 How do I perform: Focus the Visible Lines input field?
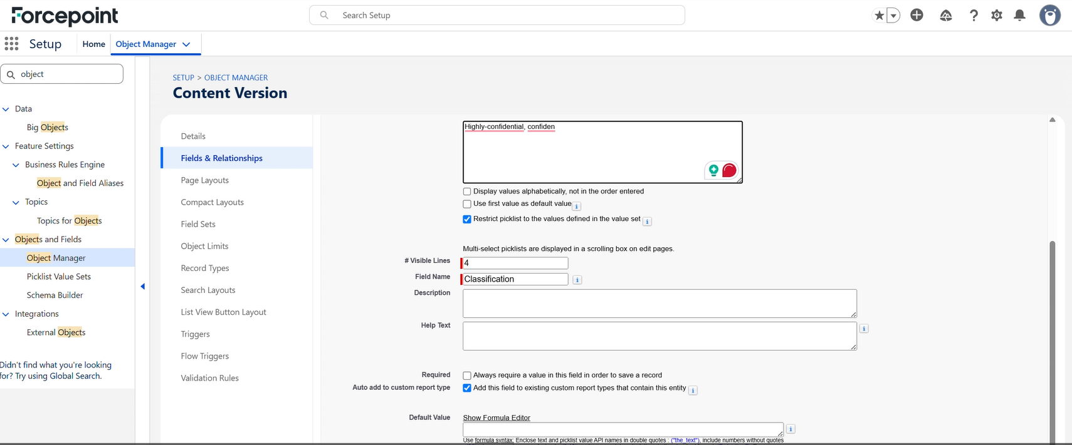[x=515, y=263]
